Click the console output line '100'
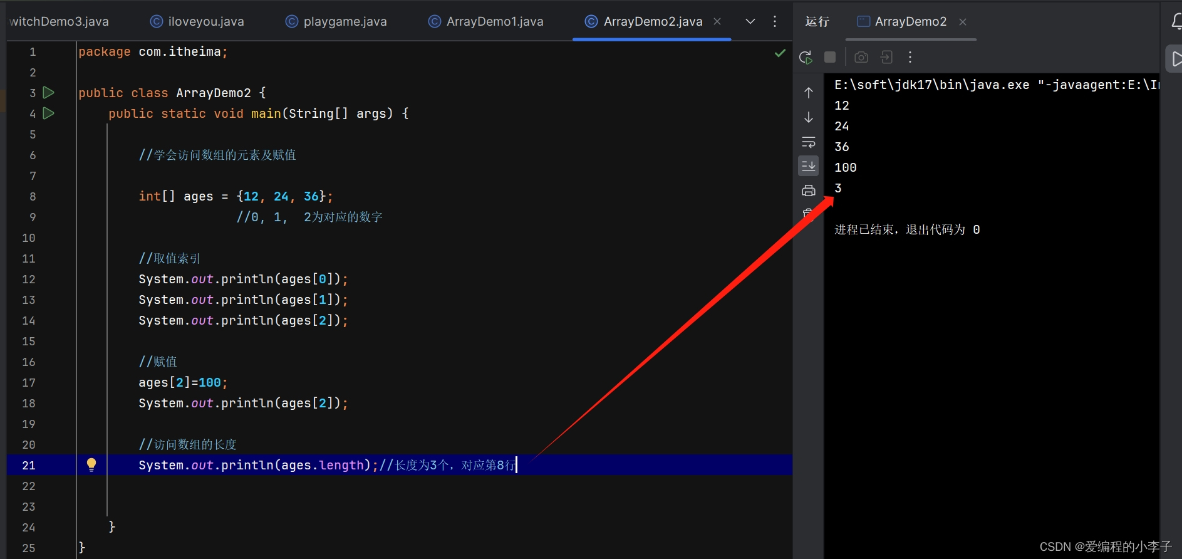 846,167
